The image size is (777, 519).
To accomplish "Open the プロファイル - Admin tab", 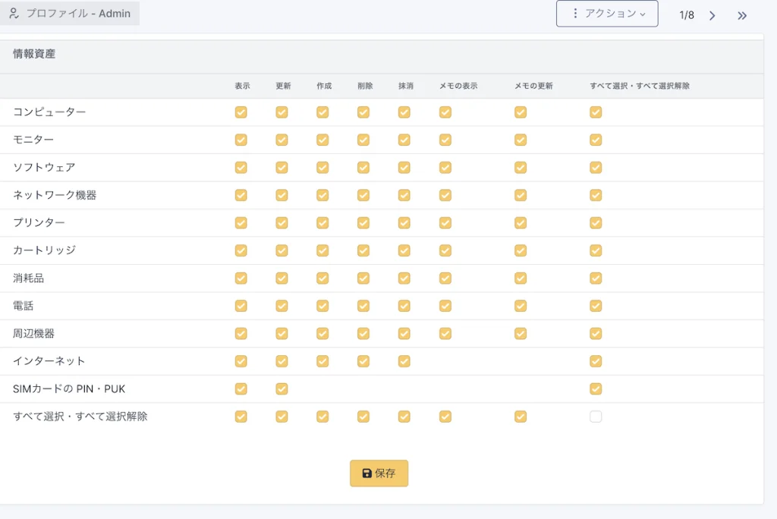I will 70,14.
